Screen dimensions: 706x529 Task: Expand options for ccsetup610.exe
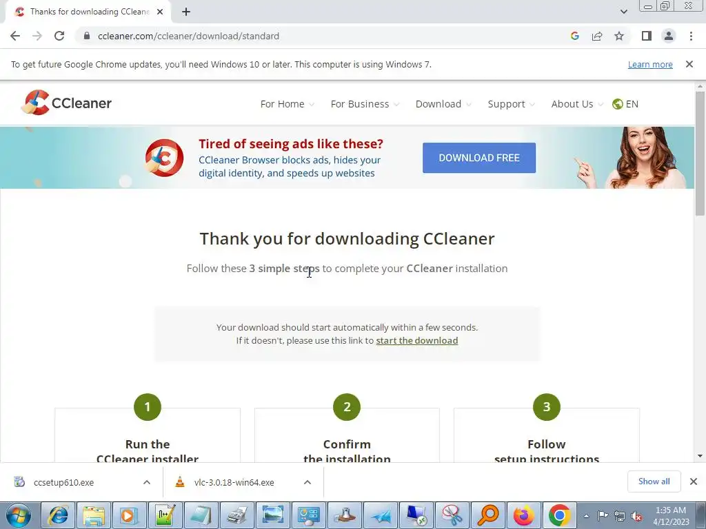(146, 482)
